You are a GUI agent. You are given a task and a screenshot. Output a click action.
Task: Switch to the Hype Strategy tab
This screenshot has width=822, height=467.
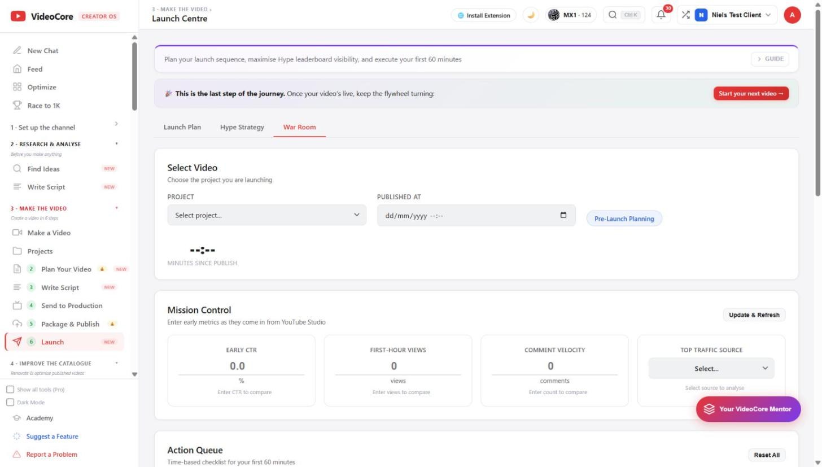pyautogui.click(x=242, y=127)
